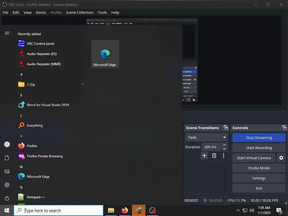Open File Explorer from the taskbar
The image size is (288, 216).
tap(111, 210)
